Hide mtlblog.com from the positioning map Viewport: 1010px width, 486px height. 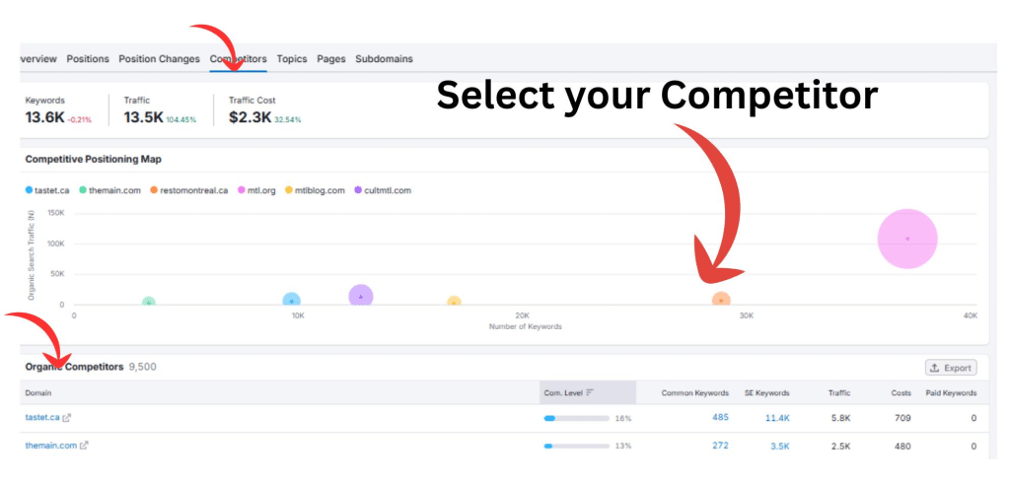click(x=315, y=190)
